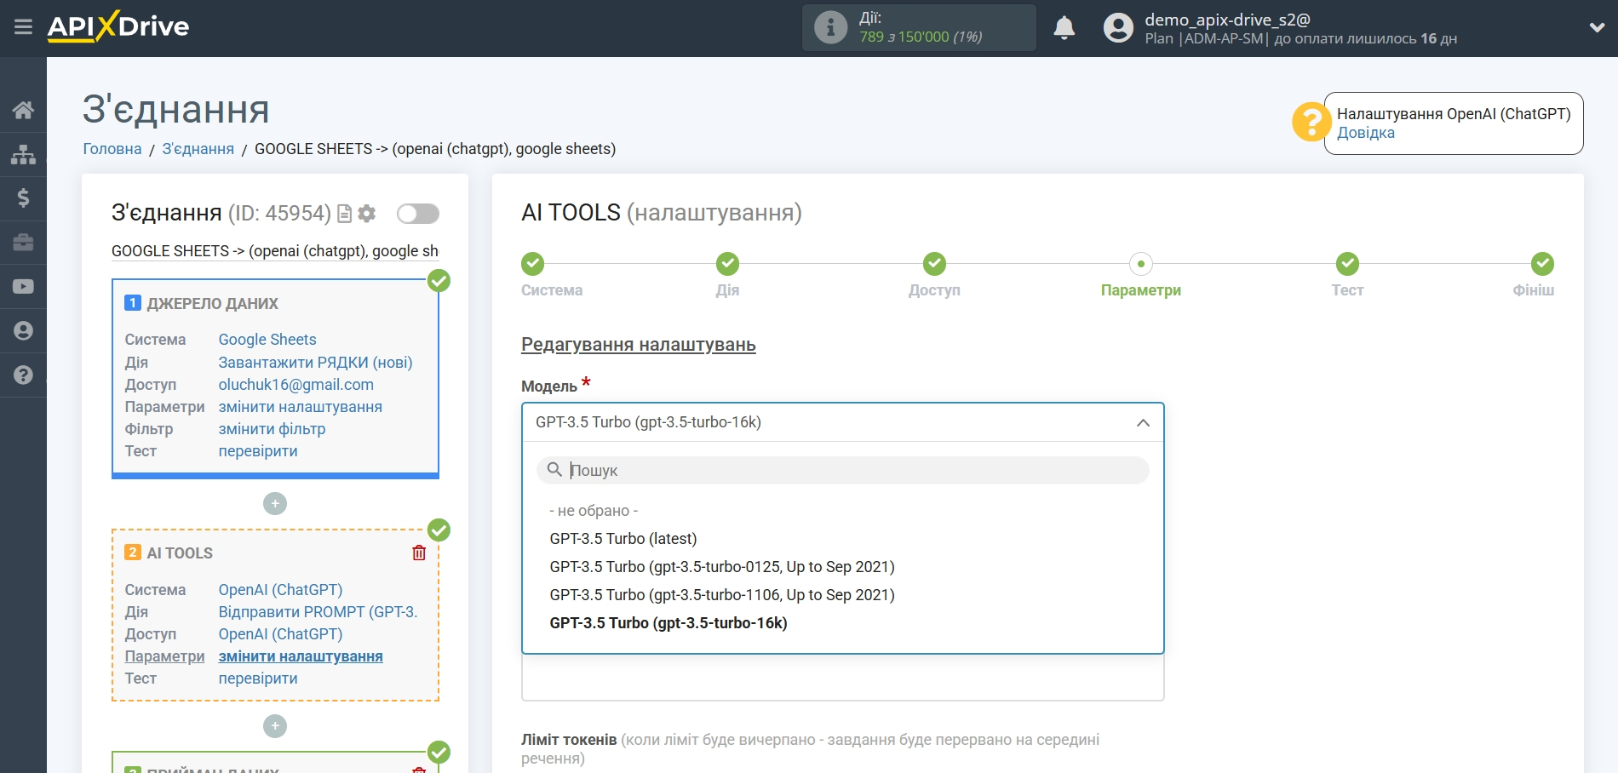The image size is (1618, 773).
Task: Open connection notes document icon
Action: point(344,214)
